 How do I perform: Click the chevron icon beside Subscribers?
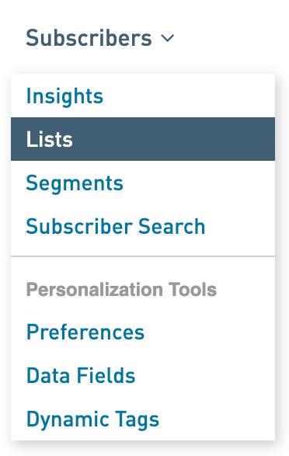(x=168, y=38)
